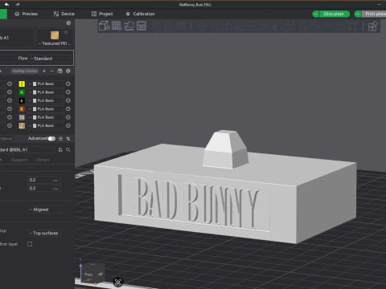Viewport: 386px width, 289px height.
Task: Click the Slice plate button
Action: (335, 14)
